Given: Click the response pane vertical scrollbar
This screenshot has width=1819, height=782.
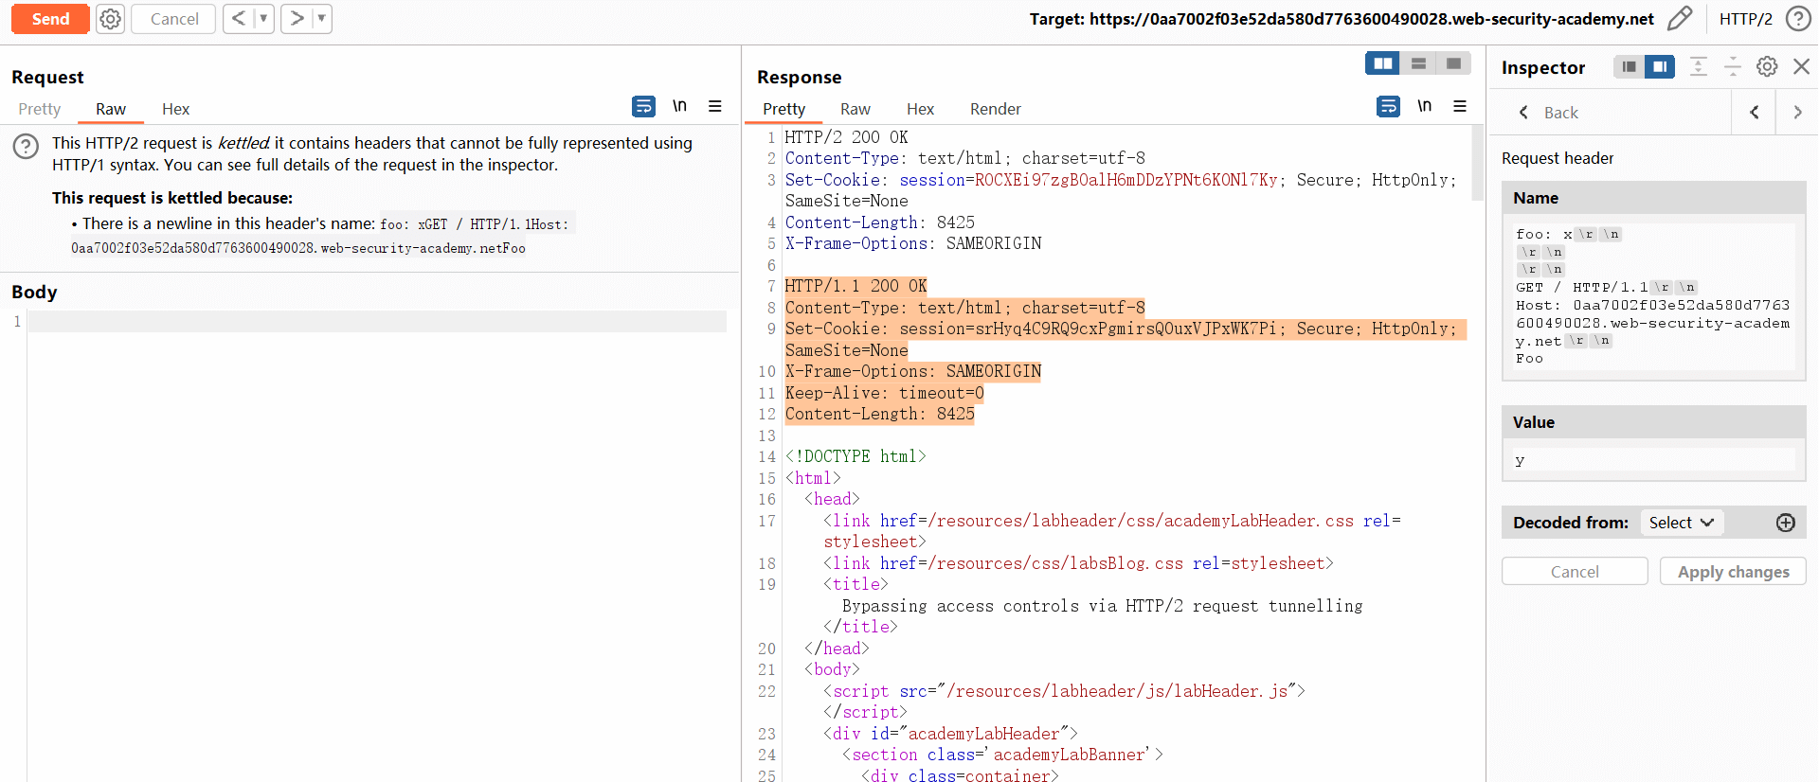Looking at the screenshot, I should [x=1477, y=163].
